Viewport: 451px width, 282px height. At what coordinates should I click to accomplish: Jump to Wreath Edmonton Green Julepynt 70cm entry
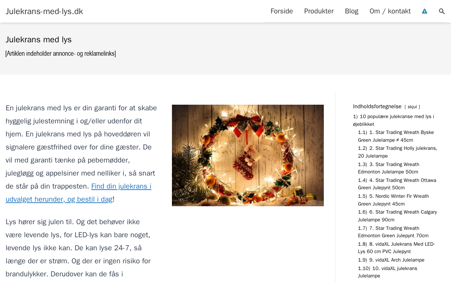click(393, 232)
